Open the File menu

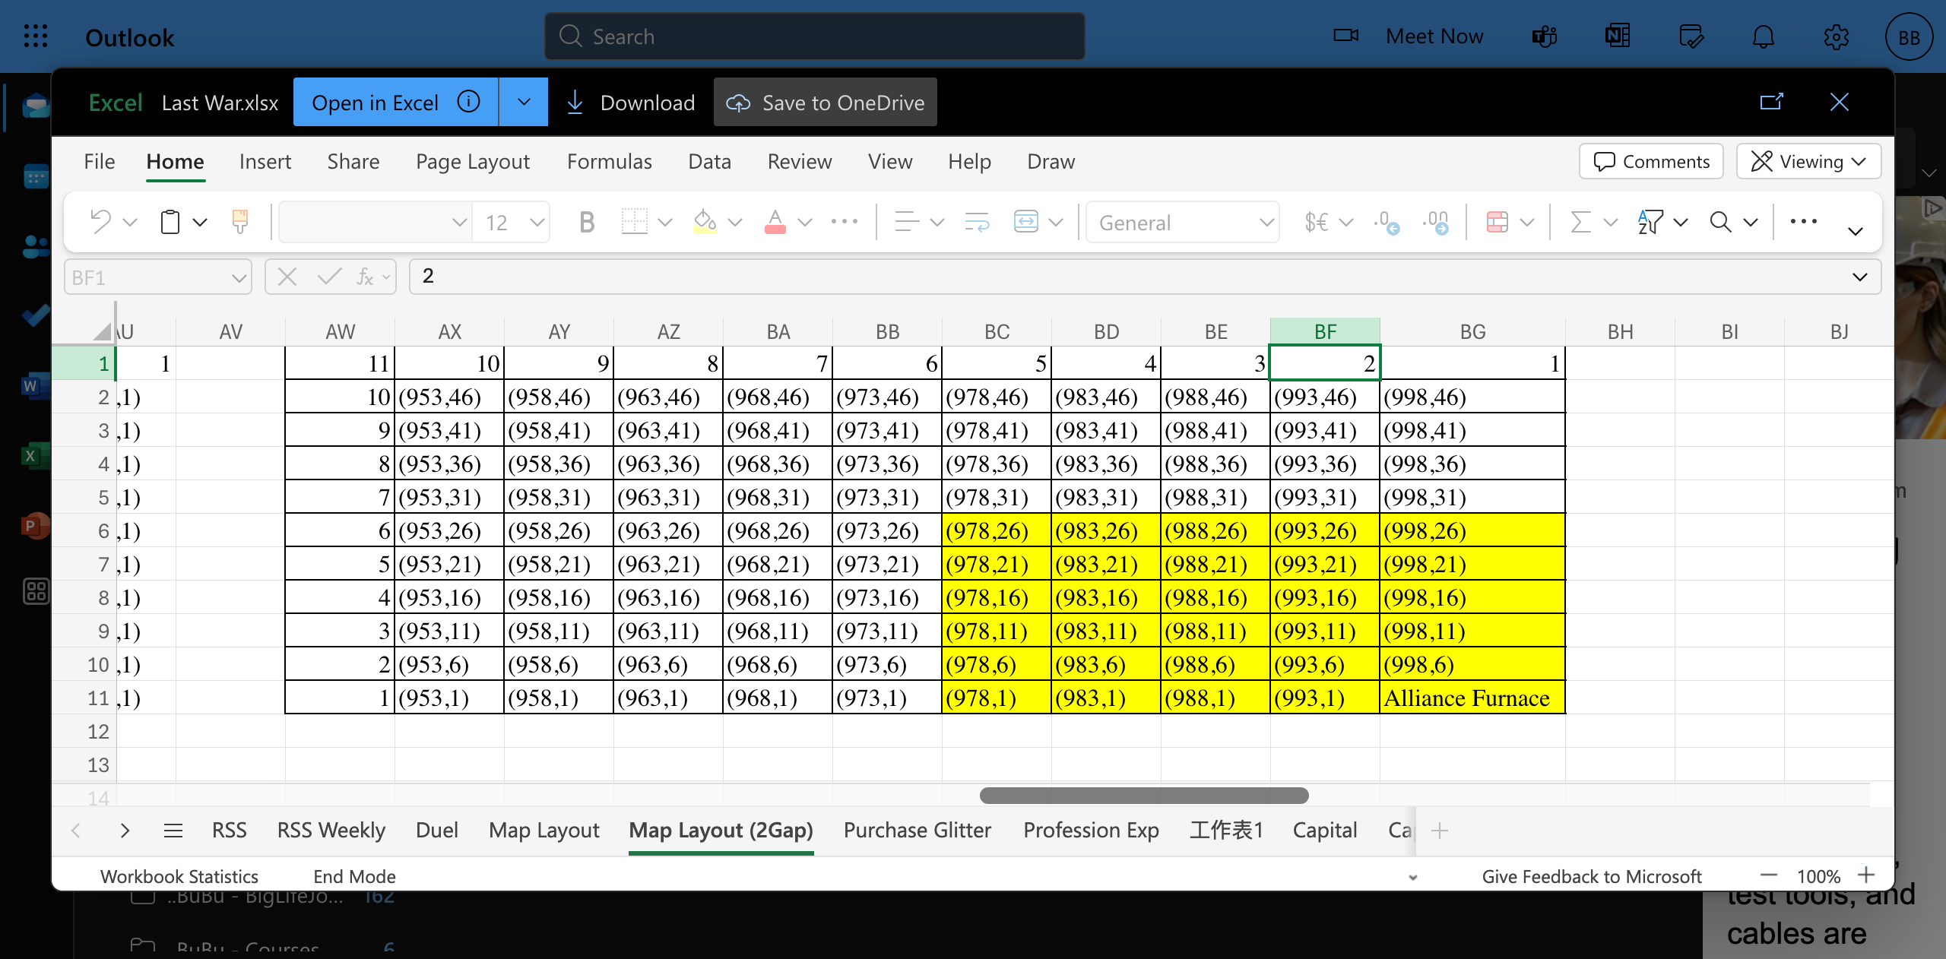[100, 161]
